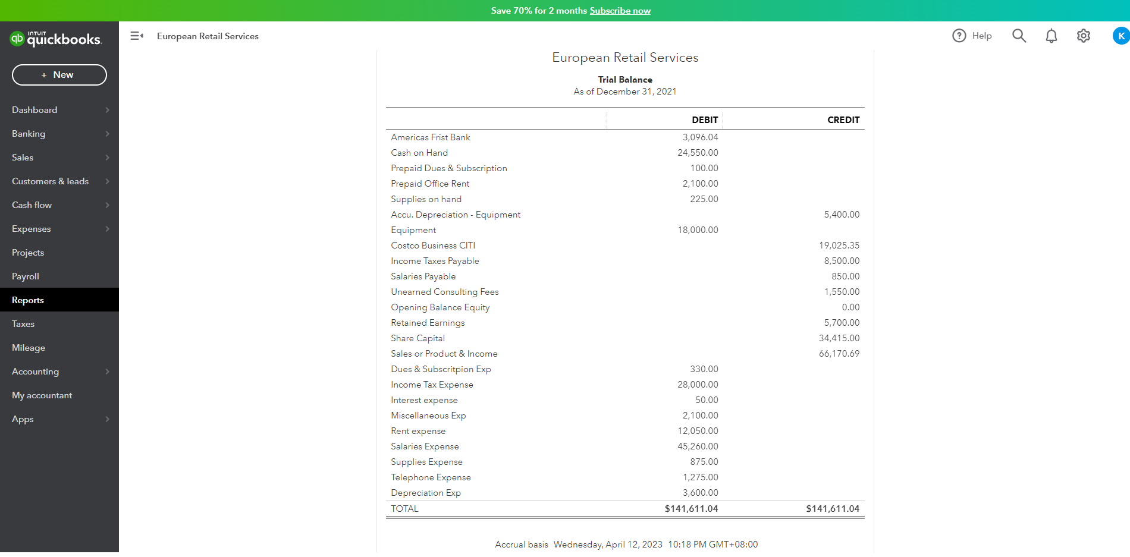Viewport: 1130px width, 557px height.
Task: Expand the Dashboard submenu chevron
Action: click(108, 110)
